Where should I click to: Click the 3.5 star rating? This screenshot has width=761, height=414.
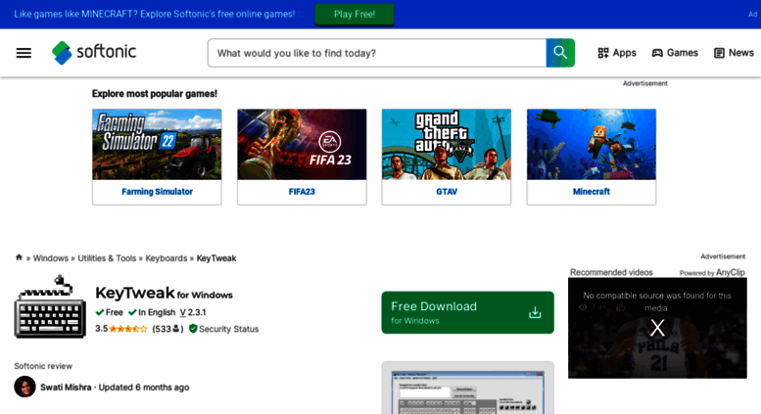tap(121, 329)
